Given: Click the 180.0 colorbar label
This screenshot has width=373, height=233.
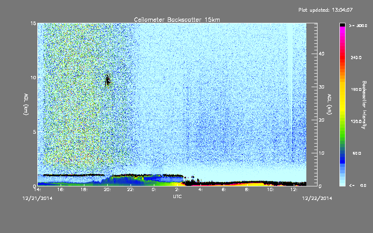Looking at the screenshot, I should 356,89.
